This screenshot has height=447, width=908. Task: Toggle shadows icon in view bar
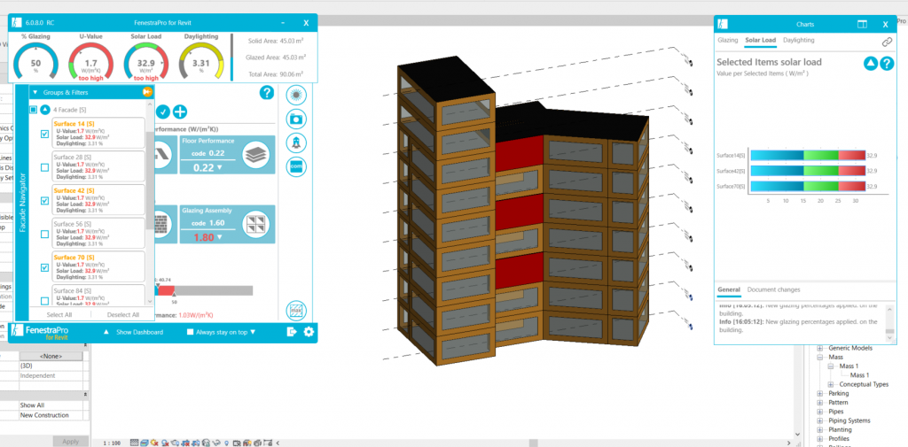[x=165, y=443]
